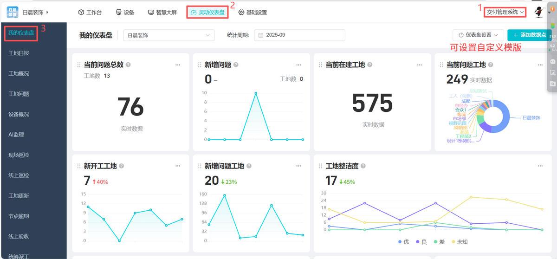Click 575 value in 当前在建工地
The image size is (557, 259).
pos(372,103)
